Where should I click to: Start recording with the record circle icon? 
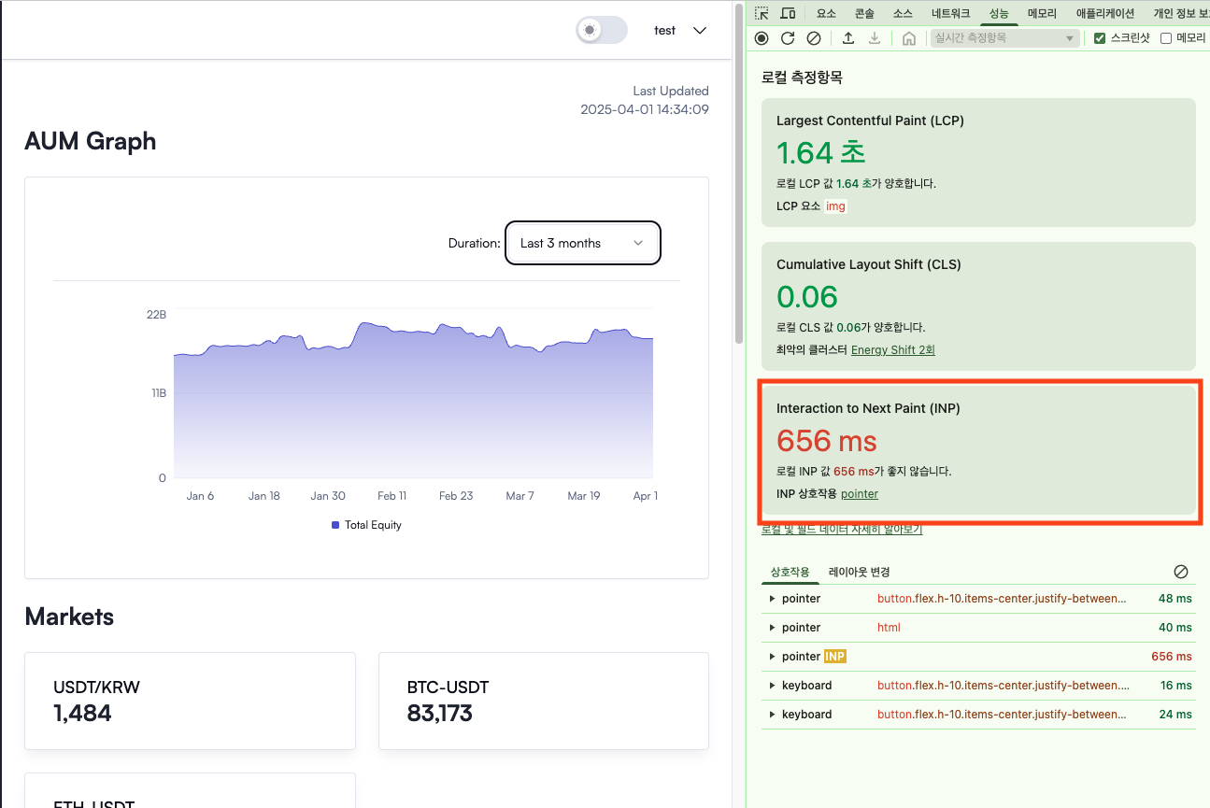click(762, 38)
